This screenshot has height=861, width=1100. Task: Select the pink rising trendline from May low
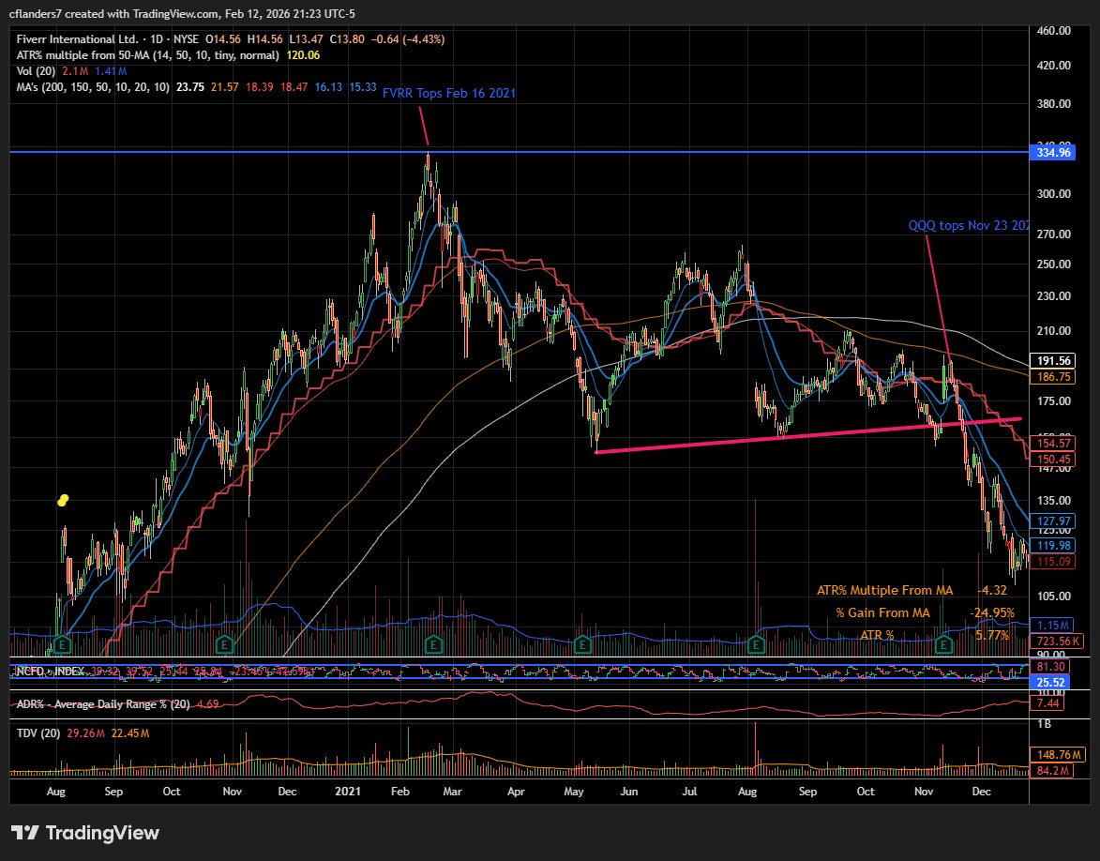coord(808,436)
